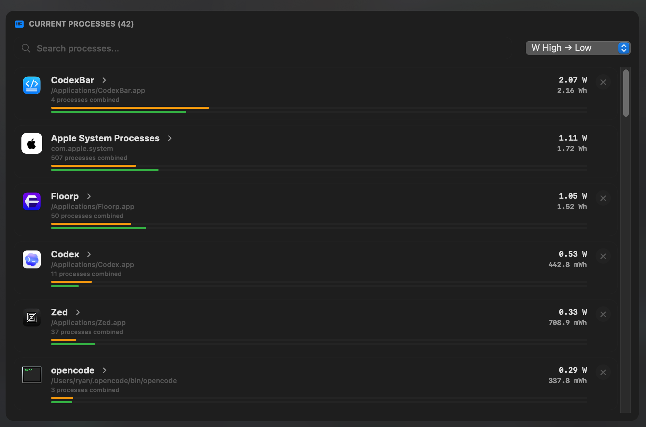Click the process list vertical scrollbar

coord(626,93)
